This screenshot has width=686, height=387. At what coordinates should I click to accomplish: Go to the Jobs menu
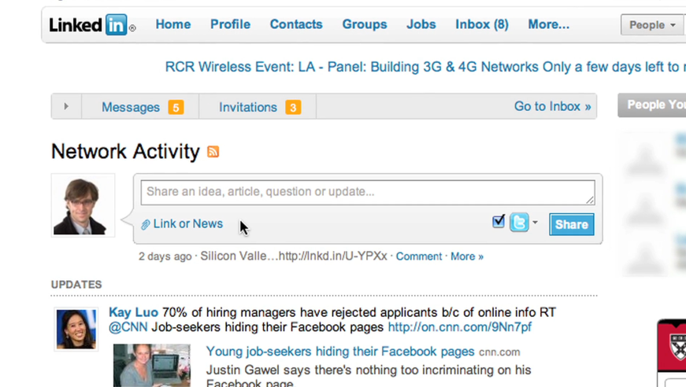pyautogui.click(x=421, y=24)
